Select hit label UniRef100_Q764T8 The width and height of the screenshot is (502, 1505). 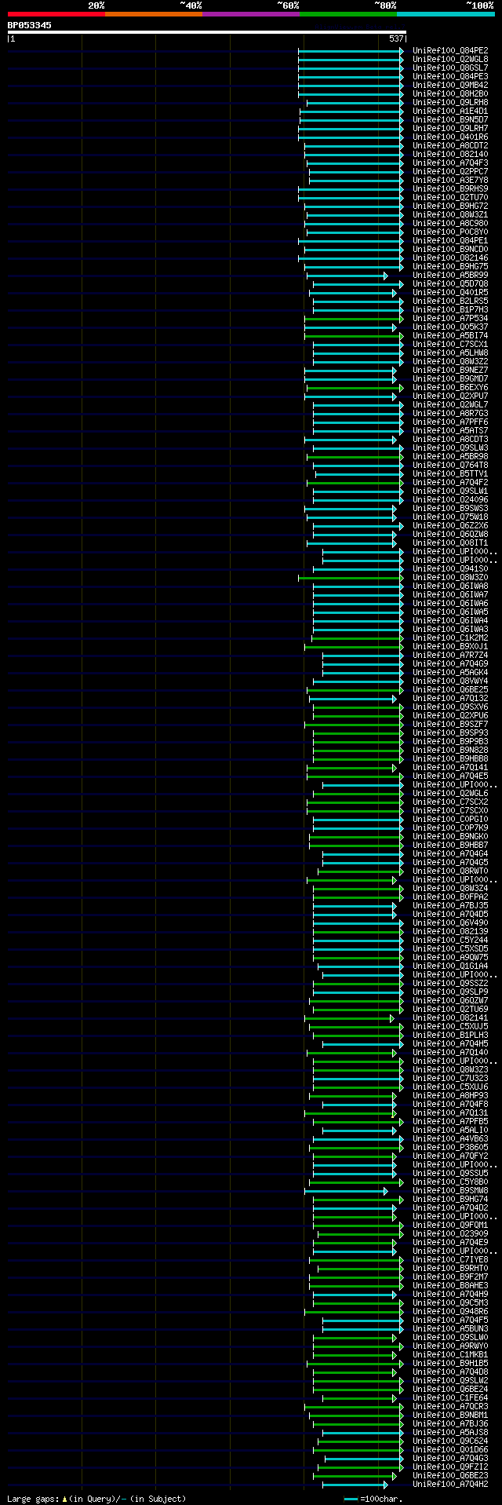pos(450,465)
